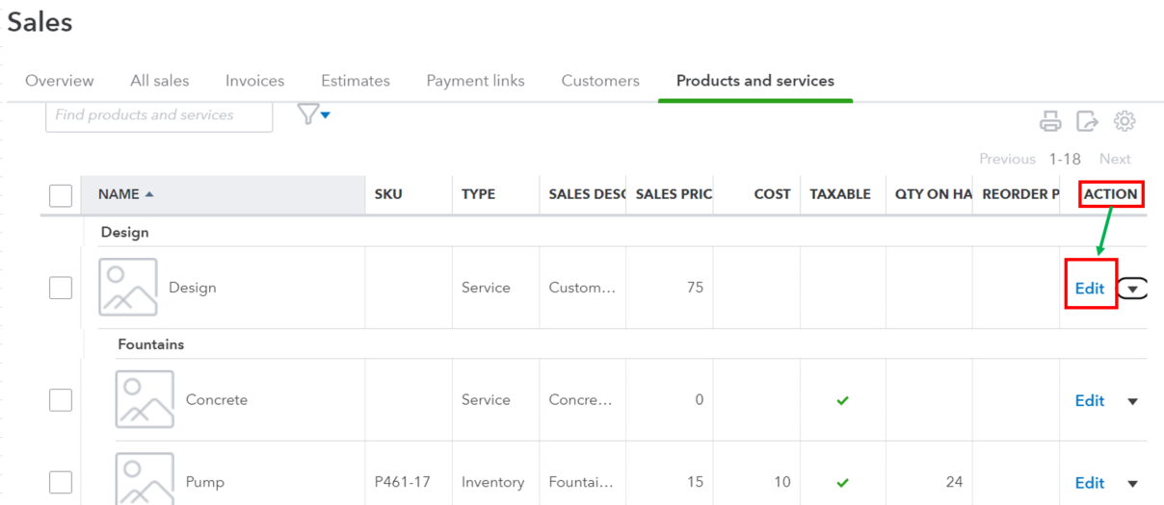Focus the Find products and services field

(x=159, y=115)
